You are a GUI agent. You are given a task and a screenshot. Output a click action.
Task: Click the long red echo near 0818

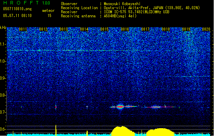coord(160,107)
